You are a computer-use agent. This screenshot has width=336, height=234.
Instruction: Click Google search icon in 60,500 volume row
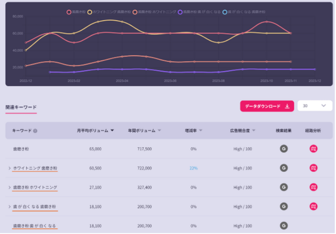284,168
